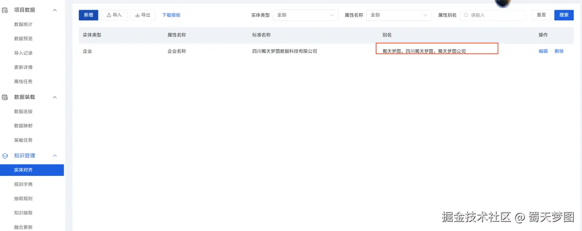Open 数据连接 in the sidebar
Viewport: 582px width, 231px height.
[x=23, y=112]
